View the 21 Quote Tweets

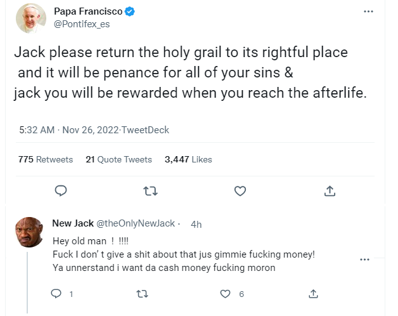[x=119, y=159]
